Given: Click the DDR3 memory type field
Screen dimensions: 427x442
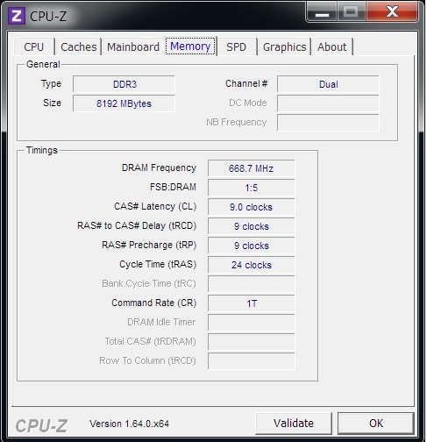Looking at the screenshot, I should coord(124,84).
